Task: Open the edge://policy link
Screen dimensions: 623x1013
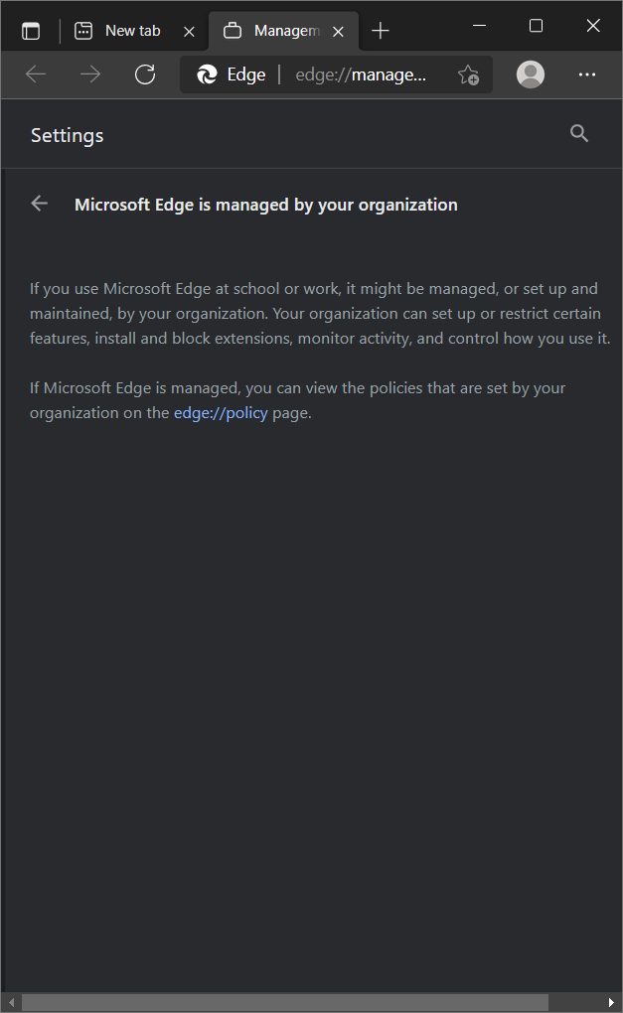Action: pyautogui.click(x=221, y=412)
